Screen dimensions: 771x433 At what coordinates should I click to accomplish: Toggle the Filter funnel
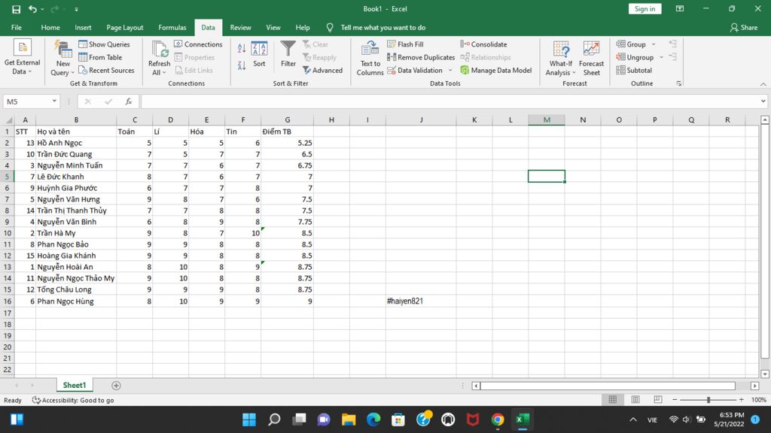coord(288,54)
